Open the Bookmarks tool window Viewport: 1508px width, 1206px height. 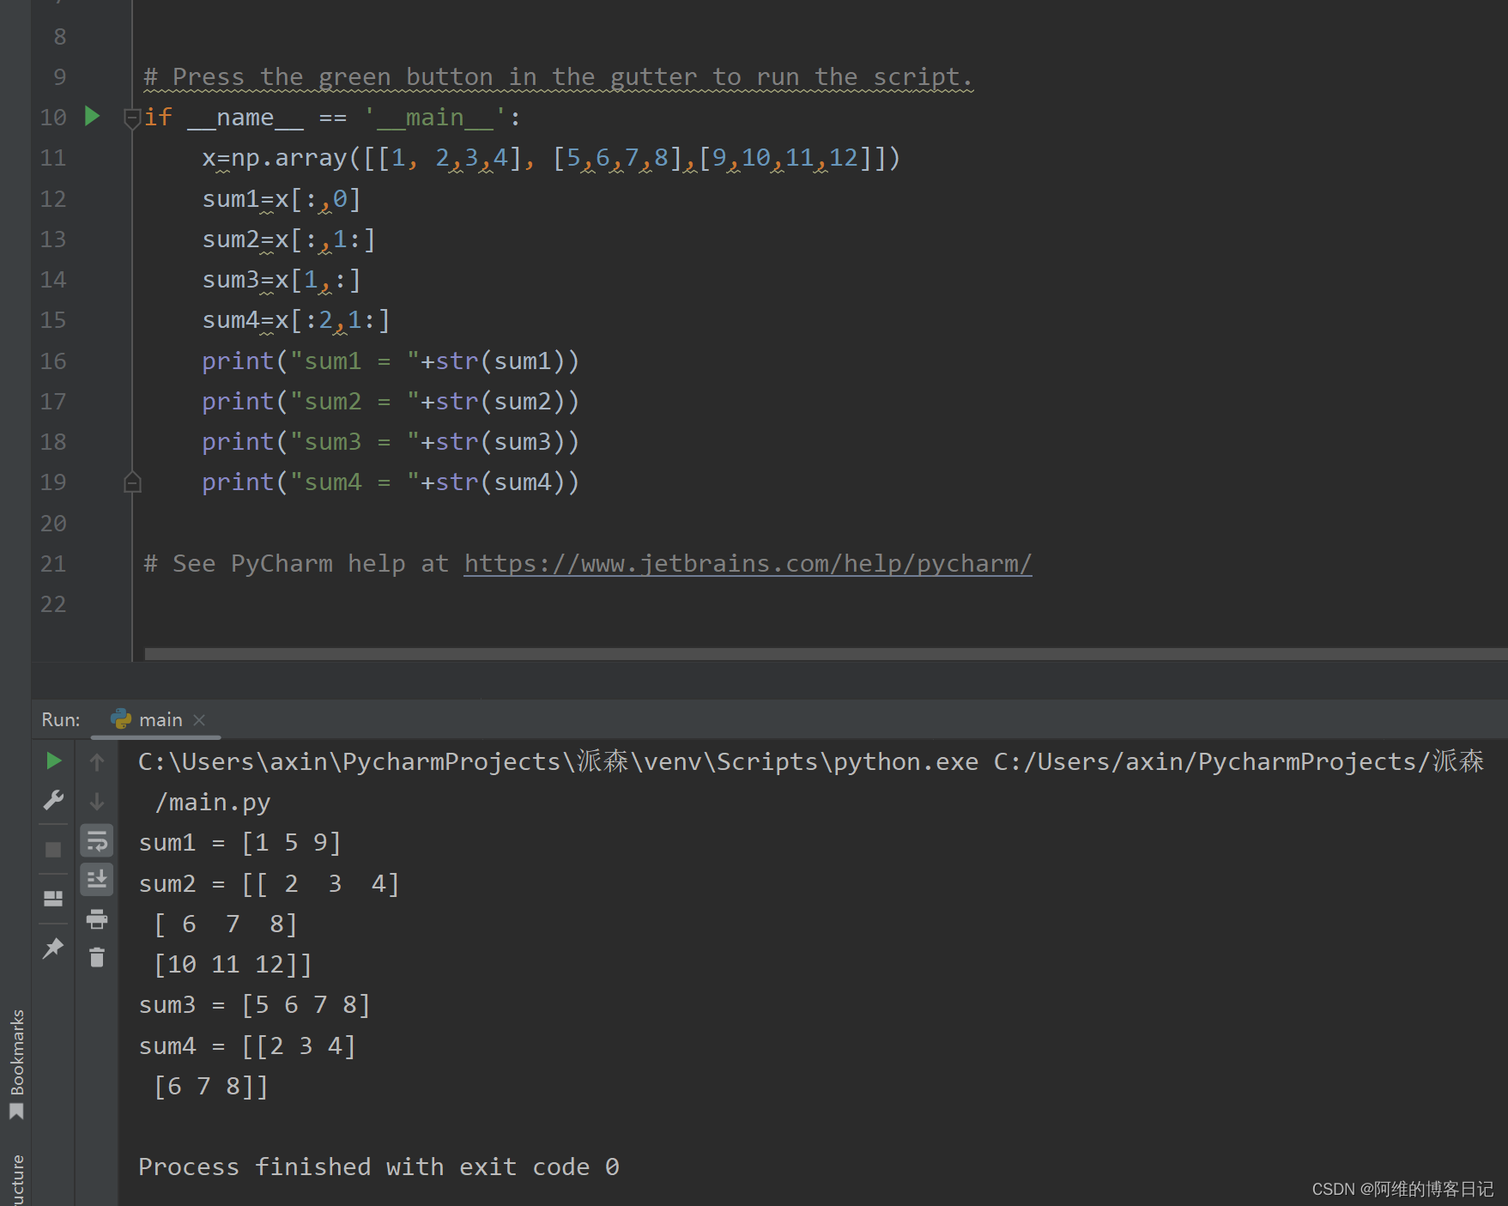point(16,1064)
